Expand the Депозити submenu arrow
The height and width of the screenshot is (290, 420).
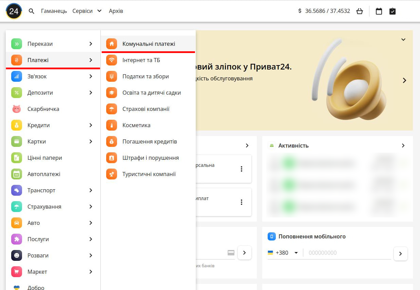point(91,93)
